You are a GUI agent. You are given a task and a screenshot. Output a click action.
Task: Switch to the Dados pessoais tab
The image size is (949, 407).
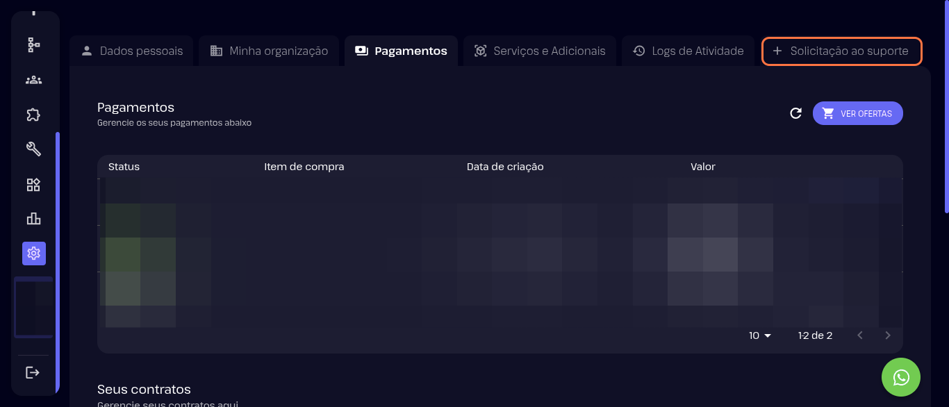click(132, 51)
